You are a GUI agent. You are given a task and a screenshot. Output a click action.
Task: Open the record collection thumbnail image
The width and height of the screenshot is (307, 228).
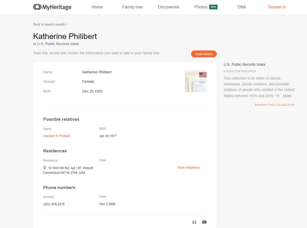(196, 81)
